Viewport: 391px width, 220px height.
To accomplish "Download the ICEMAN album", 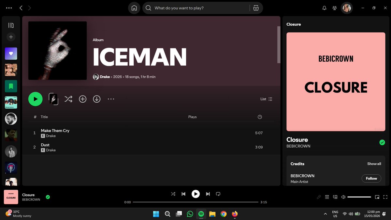I will click(97, 99).
